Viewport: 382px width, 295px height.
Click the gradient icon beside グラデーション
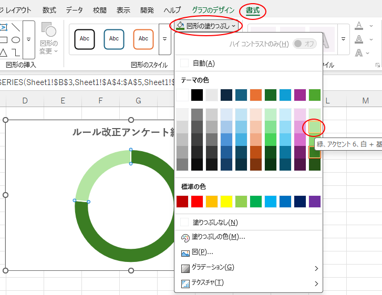185,268
